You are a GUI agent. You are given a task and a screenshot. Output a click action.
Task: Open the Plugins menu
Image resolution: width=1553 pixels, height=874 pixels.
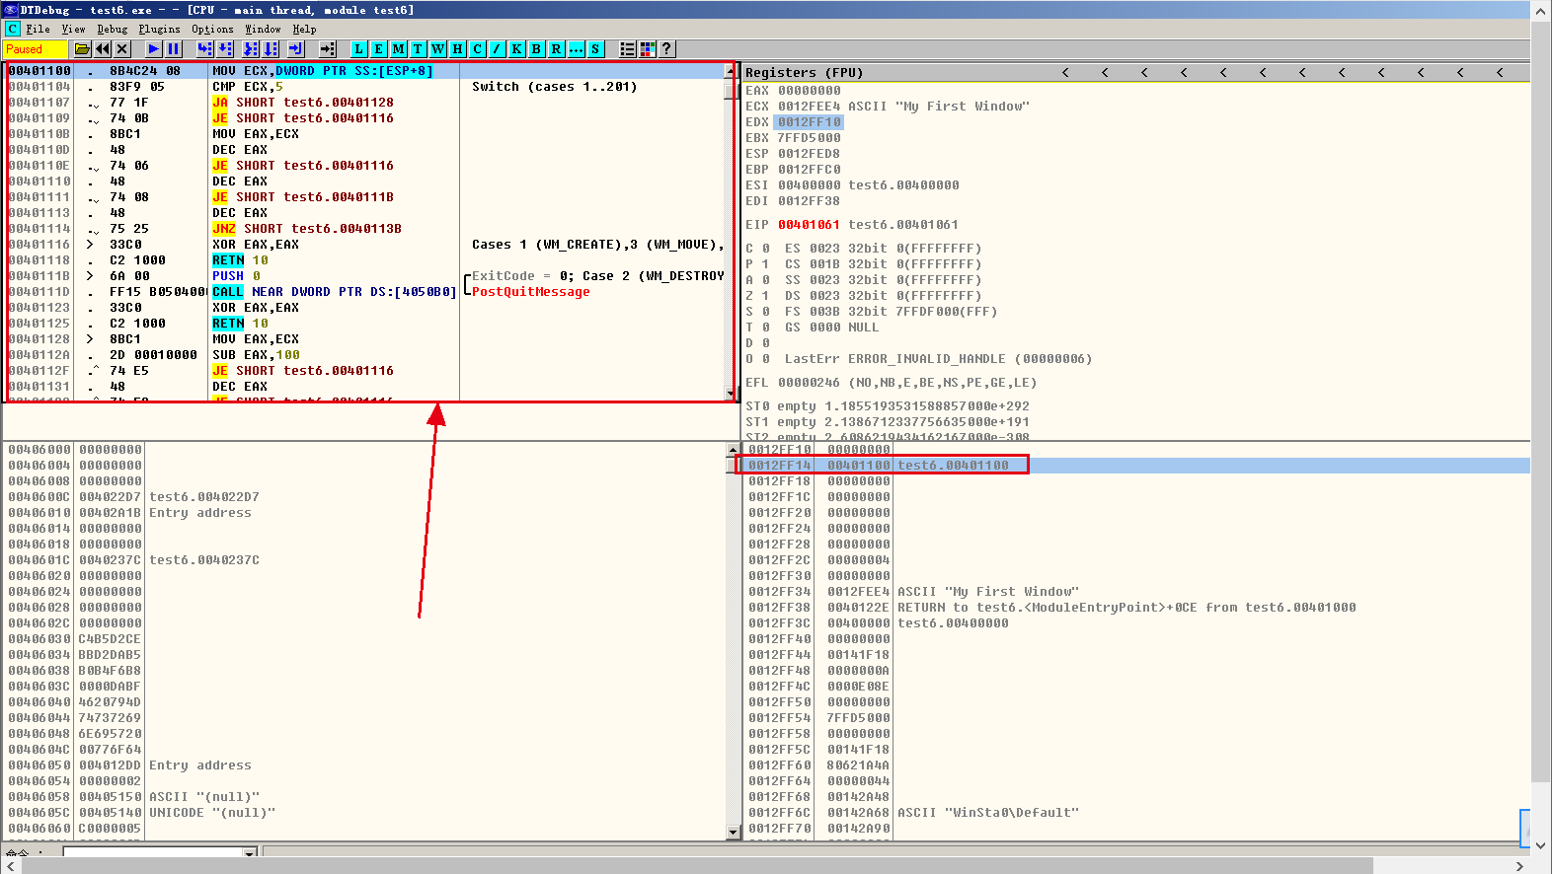click(159, 29)
